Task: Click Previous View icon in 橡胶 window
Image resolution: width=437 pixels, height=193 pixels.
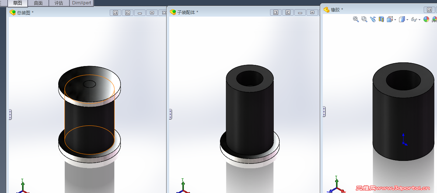Action: point(373,19)
